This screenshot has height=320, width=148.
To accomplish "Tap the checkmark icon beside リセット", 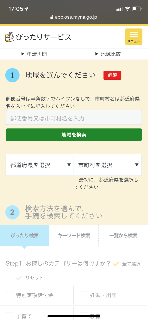I will 19,278.
